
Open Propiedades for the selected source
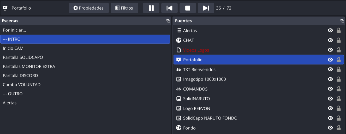(89, 8)
